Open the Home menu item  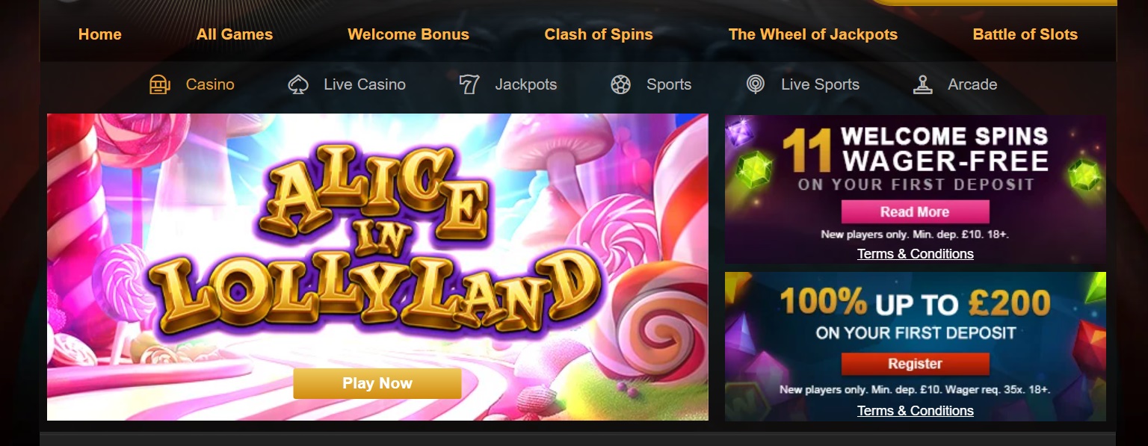pos(100,34)
